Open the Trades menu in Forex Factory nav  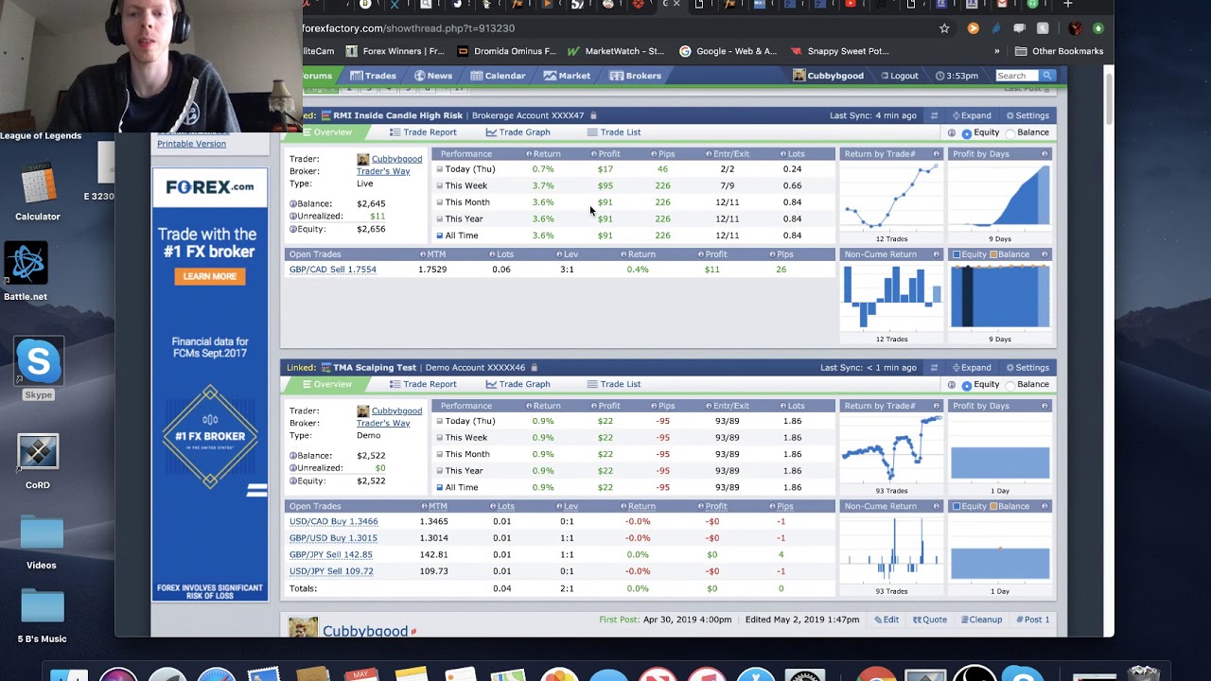[373, 76]
